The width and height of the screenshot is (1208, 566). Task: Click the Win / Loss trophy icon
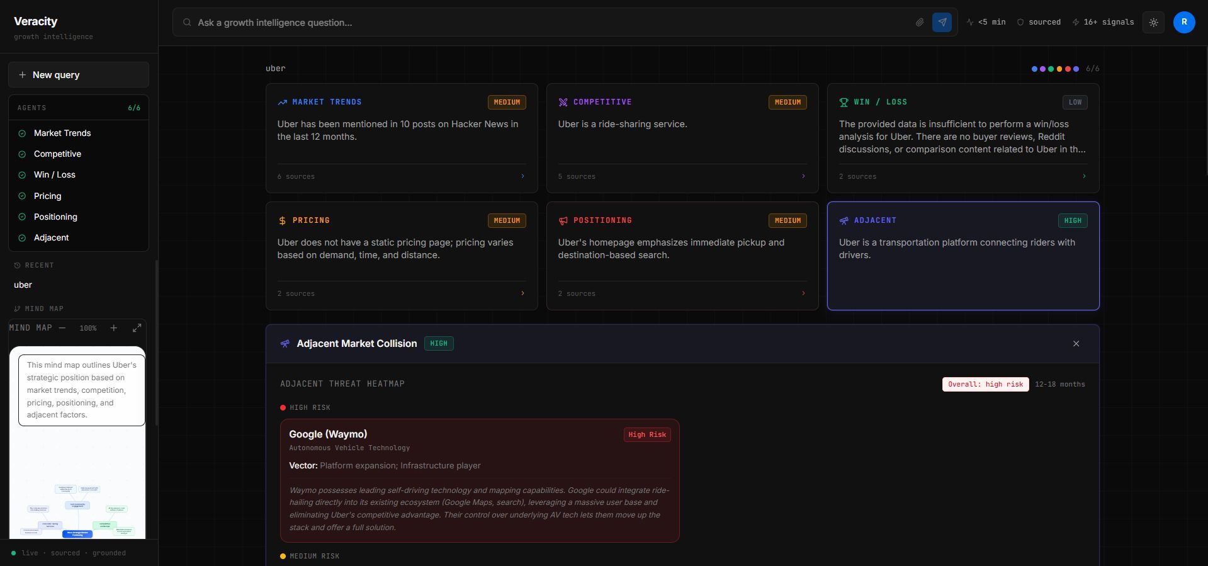coord(844,102)
